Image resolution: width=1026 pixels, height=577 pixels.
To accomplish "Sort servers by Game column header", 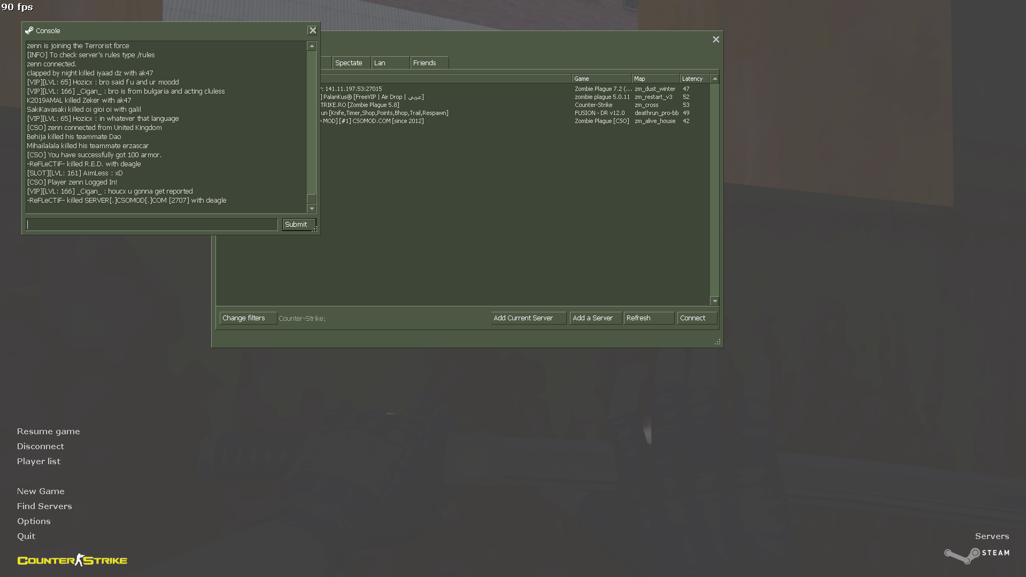I will click(x=601, y=79).
